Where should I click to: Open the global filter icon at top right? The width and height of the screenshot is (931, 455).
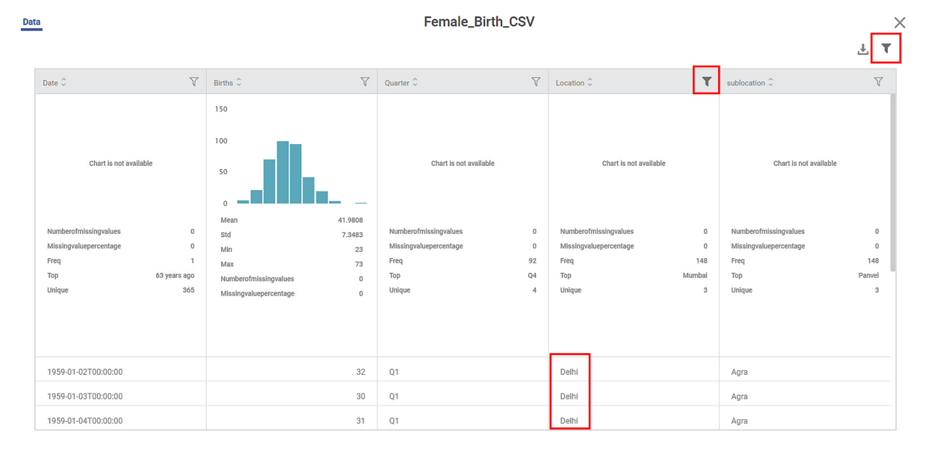886,48
